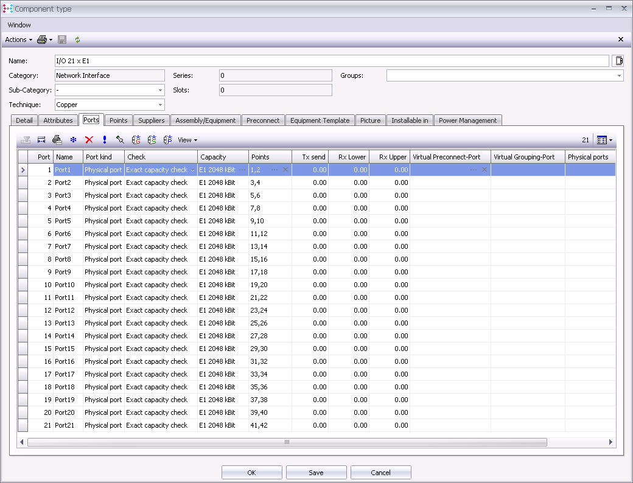Click the Slots input field
This screenshot has height=483, width=633.
pos(276,90)
